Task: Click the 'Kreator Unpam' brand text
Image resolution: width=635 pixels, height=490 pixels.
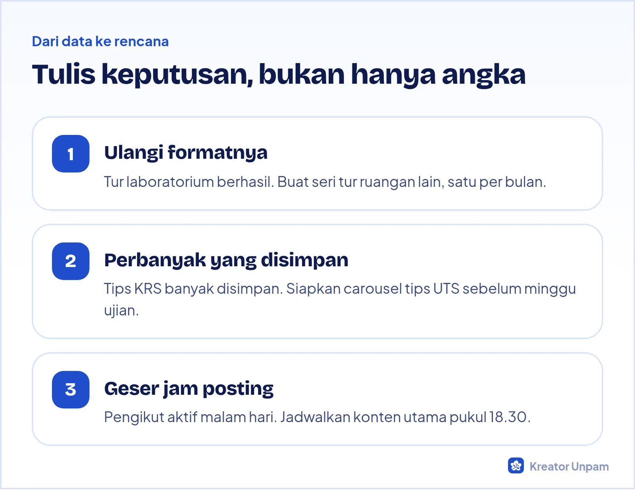Action: [569, 467]
